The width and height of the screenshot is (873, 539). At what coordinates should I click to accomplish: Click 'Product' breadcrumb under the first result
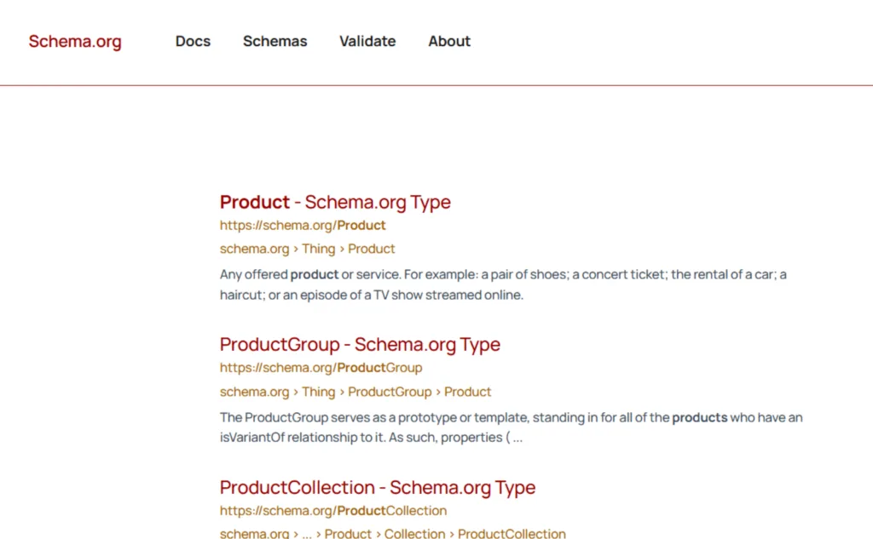click(372, 249)
